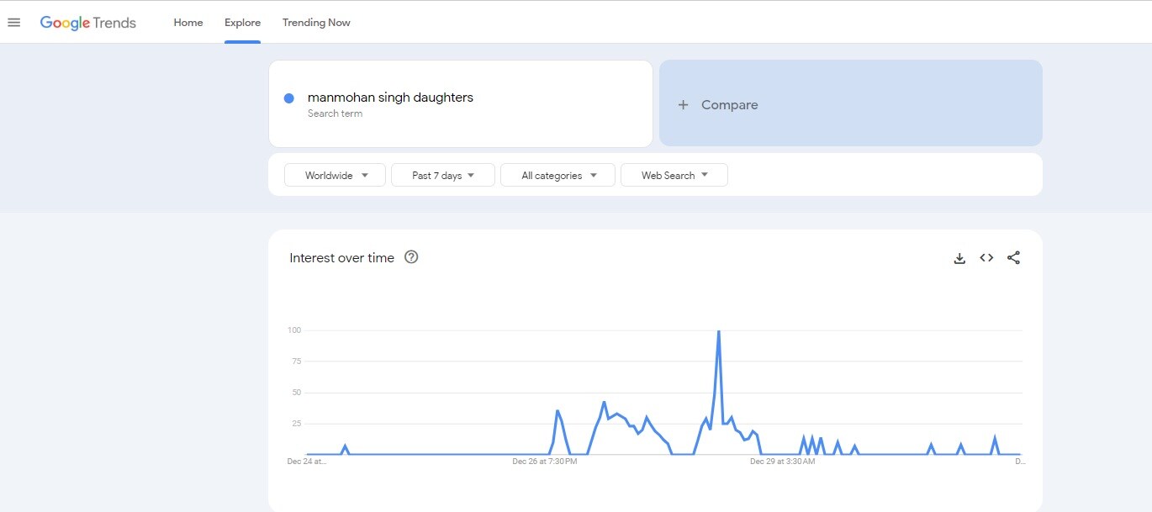Edit the manmohan singh daughters term
This screenshot has width=1152, height=512.
(x=390, y=98)
